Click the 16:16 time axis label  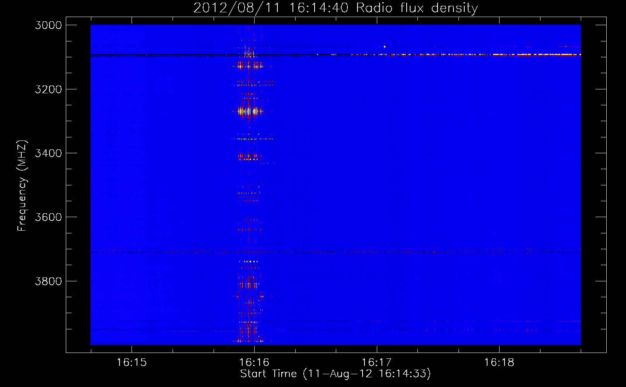(254, 363)
